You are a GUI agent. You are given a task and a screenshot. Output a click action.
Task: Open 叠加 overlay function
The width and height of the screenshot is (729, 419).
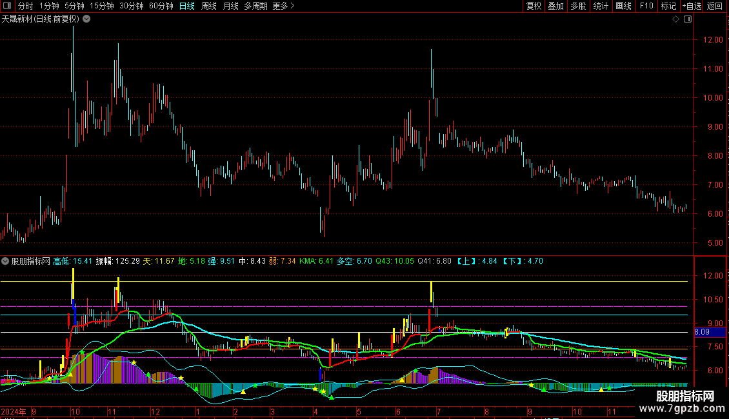[x=555, y=6]
